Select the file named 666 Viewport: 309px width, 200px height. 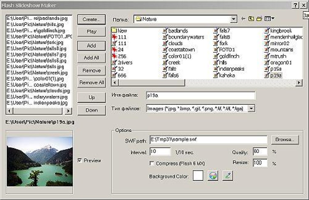point(119,76)
